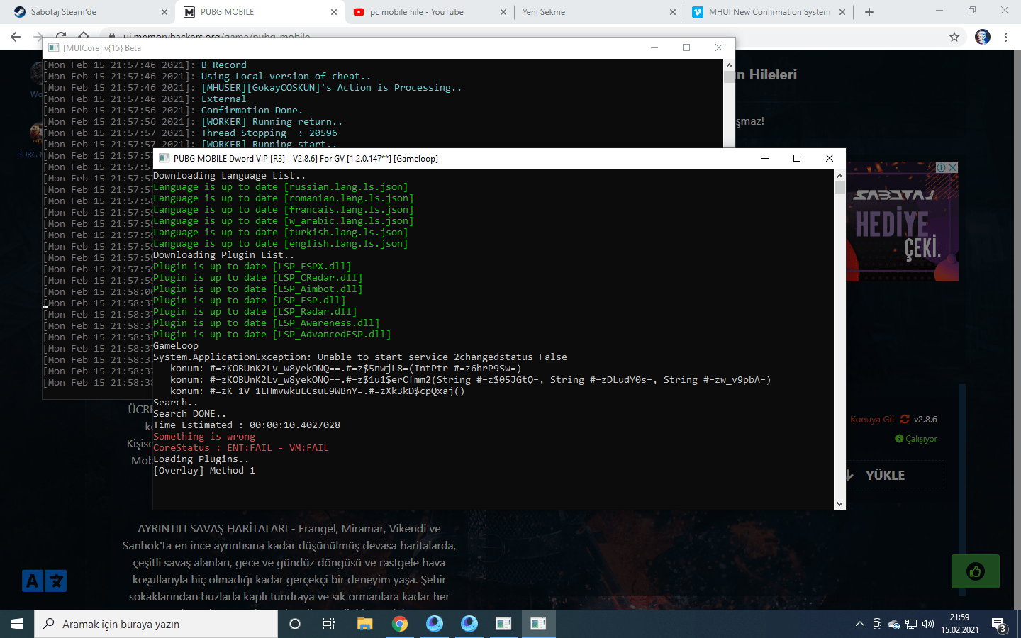Click the Meet Now camera tray icon
Viewport: 1021px width, 638px height.
[877, 624]
